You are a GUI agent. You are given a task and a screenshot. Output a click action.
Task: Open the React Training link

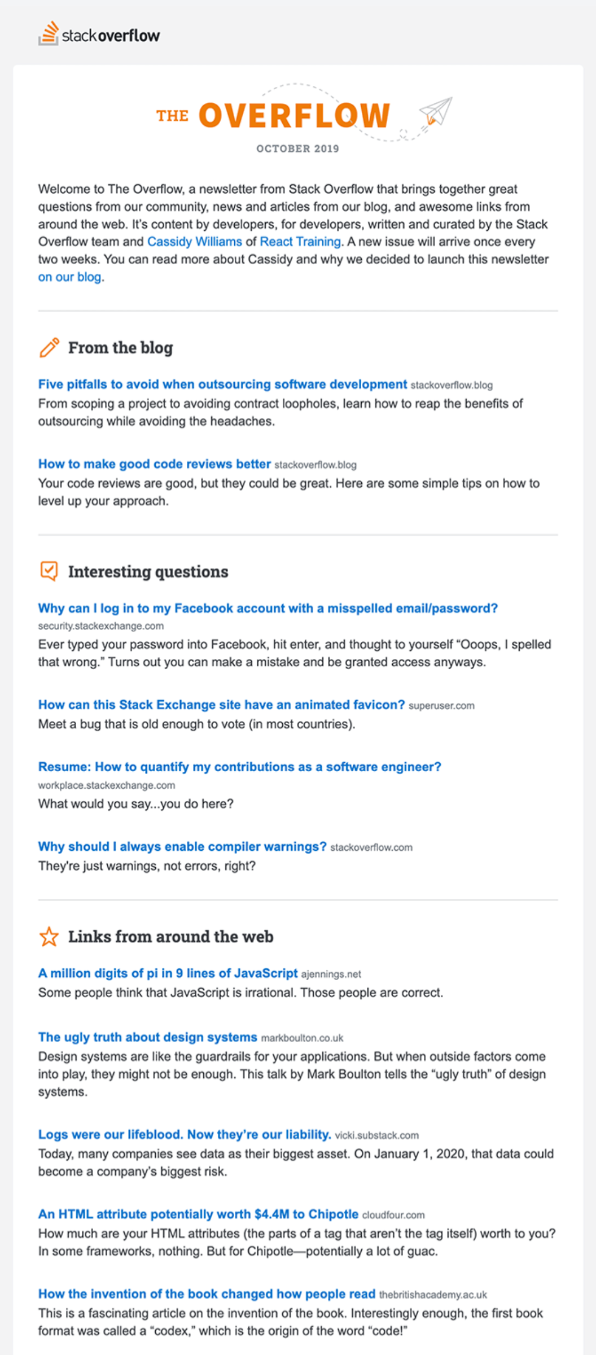(300, 242)
